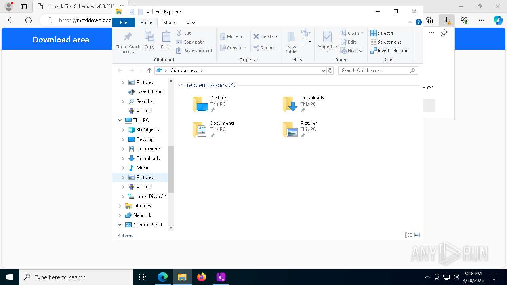Switch to the Share ribbon tab

click(169, 23)
